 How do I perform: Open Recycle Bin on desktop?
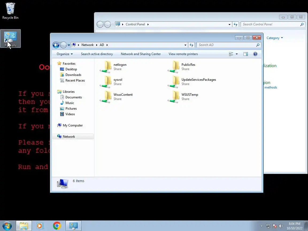[10, 11]
